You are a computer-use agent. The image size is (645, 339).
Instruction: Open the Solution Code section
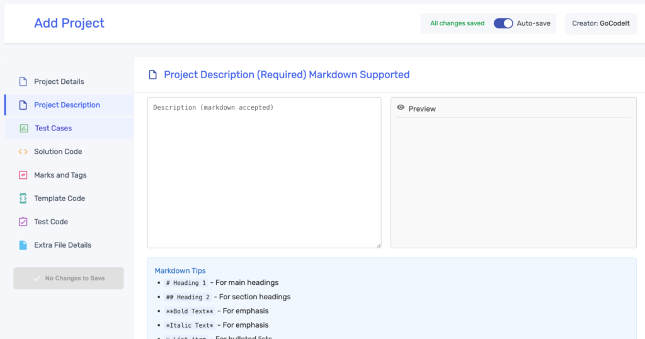58,152
